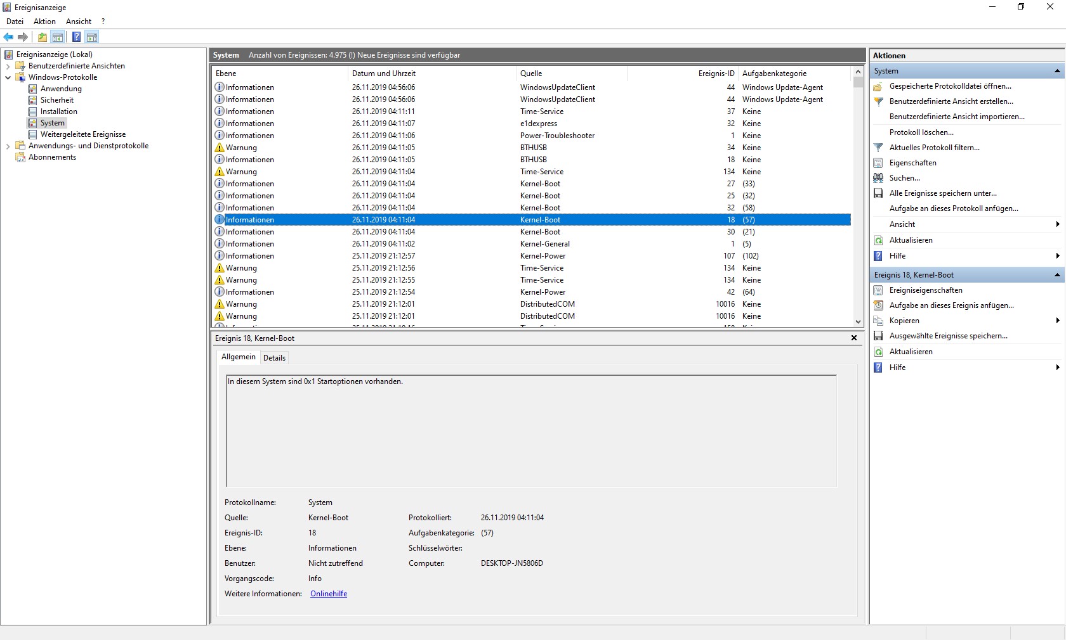Open the Anwendung log
The height and width of the screenshot is (640, 1066).
point(61,89)
